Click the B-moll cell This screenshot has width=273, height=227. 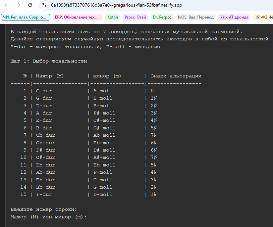(103, 106)
